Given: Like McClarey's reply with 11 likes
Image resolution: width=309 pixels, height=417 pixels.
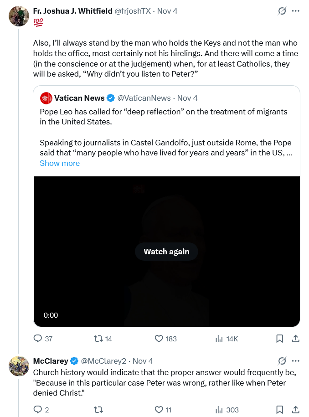Looking at the screenshot, I should pos(159,410).
